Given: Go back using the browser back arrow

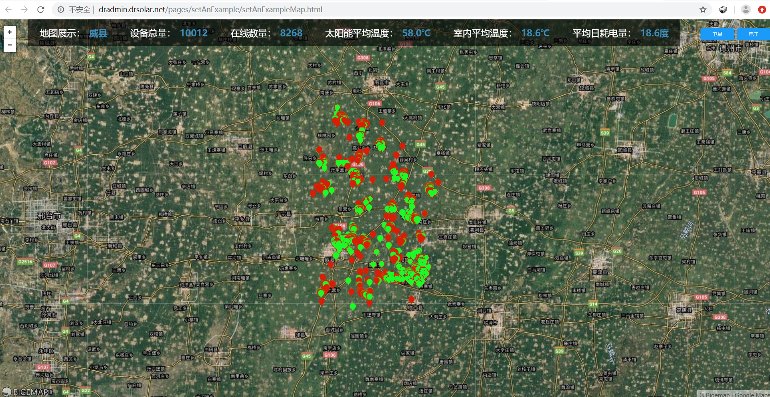Looking at the screenshot, I should point(8,9).
